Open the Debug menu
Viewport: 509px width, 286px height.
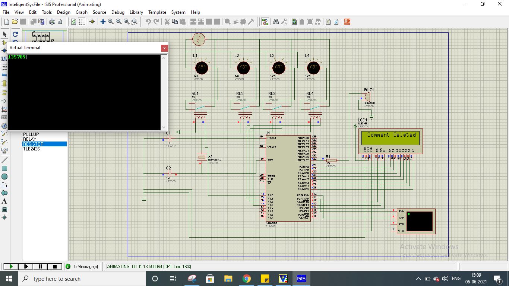(118, 12)
